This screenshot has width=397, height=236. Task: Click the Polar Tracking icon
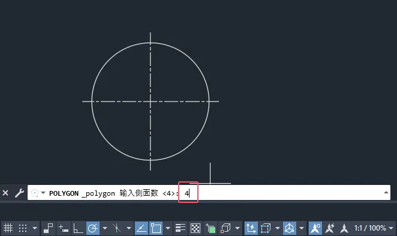93,228
